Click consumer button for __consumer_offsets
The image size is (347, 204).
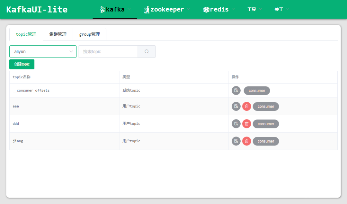(x=257, y=90)
